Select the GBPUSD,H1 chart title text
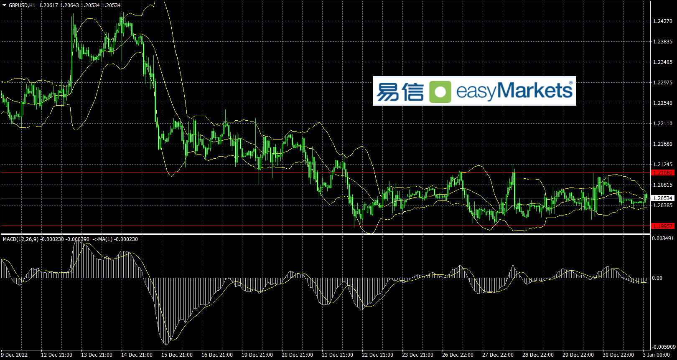The image size is (677, 360). click(22, 5)
